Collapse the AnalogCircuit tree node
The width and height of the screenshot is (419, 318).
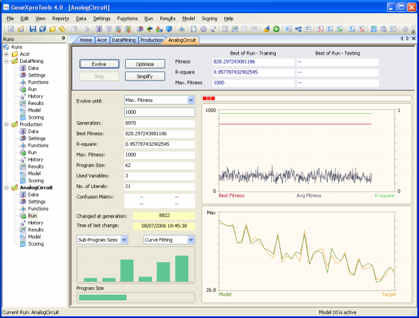coord(6,188)
